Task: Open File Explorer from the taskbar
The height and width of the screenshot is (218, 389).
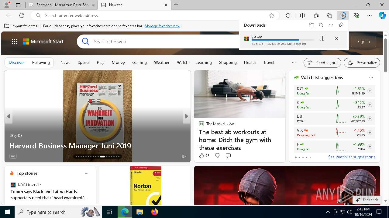Action: click(x=139, y=212)
